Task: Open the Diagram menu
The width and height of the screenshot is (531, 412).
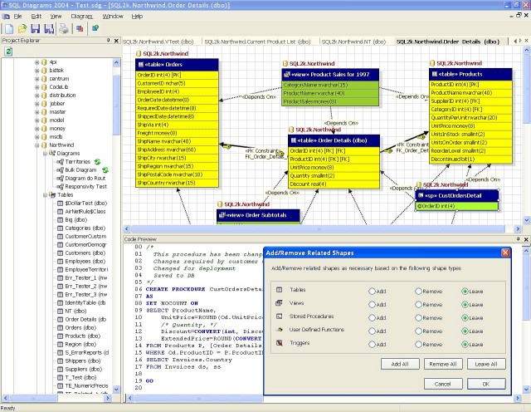Action: pyautogui.click(x=81, y=16)
